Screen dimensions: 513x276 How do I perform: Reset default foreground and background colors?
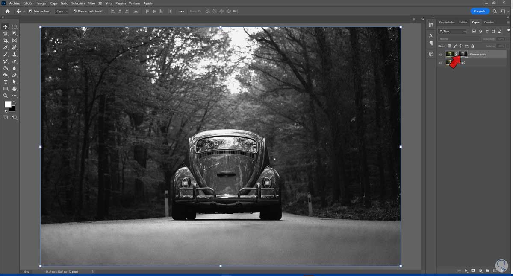tap(6, 111)
